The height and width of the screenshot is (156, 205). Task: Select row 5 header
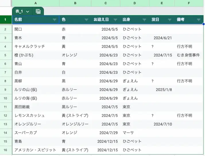[x=5, y=55]
